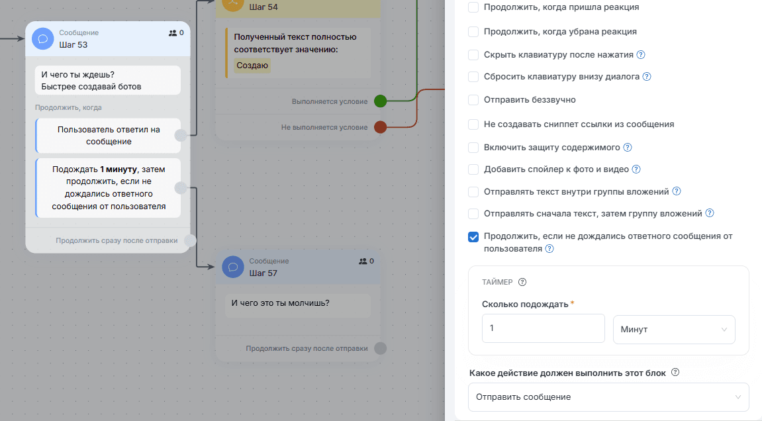Click the message icon of Шаг 53
The width and height of the screenshot is (762, 421).
(43, 38)
